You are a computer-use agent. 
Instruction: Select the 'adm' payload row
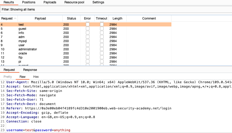86,37
